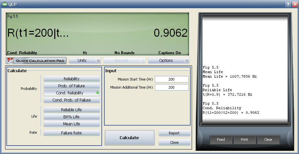Open the Units dropdown arrow
The image size is (299, 154).
tap(98, 61)
